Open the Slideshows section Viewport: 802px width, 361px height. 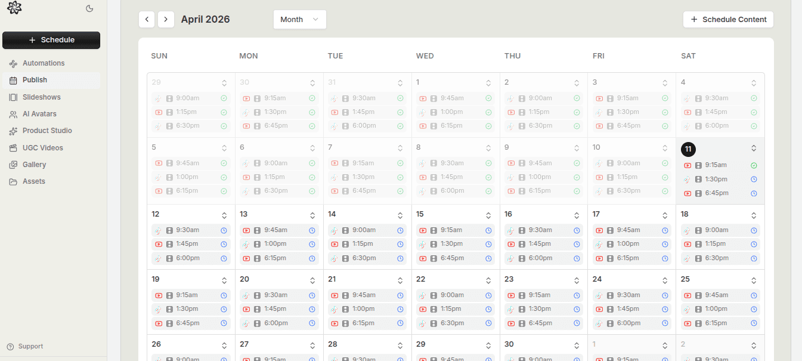pos(13,97)
